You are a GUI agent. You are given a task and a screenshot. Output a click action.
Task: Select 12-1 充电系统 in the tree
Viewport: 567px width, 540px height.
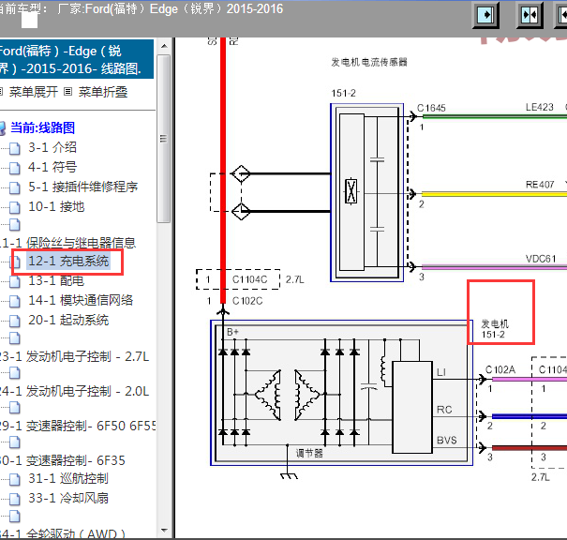click(68, 261)
